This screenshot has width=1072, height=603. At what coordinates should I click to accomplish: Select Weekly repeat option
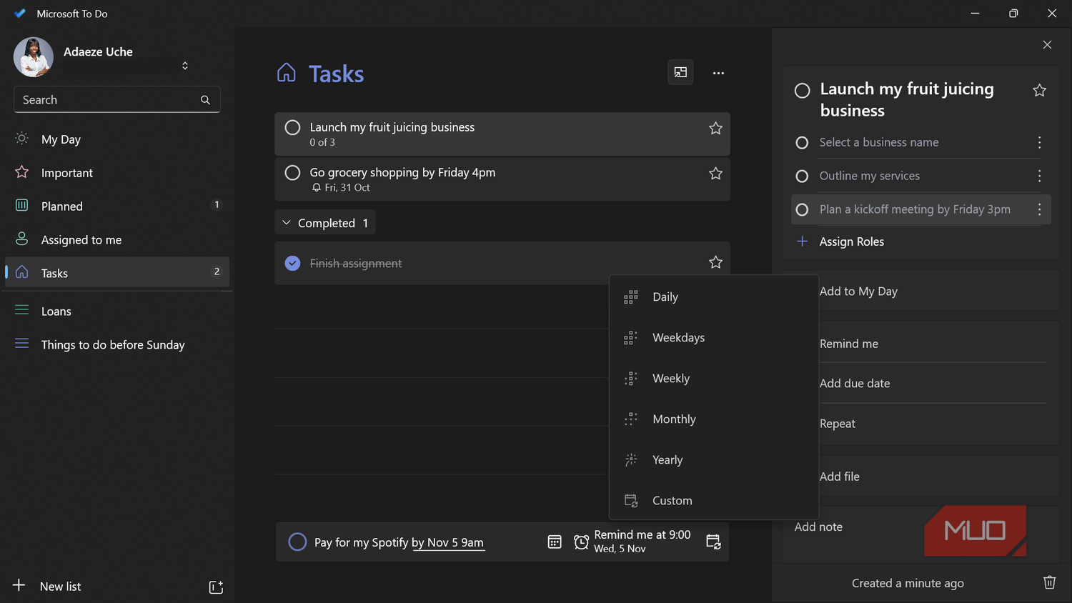click(713, 379)
